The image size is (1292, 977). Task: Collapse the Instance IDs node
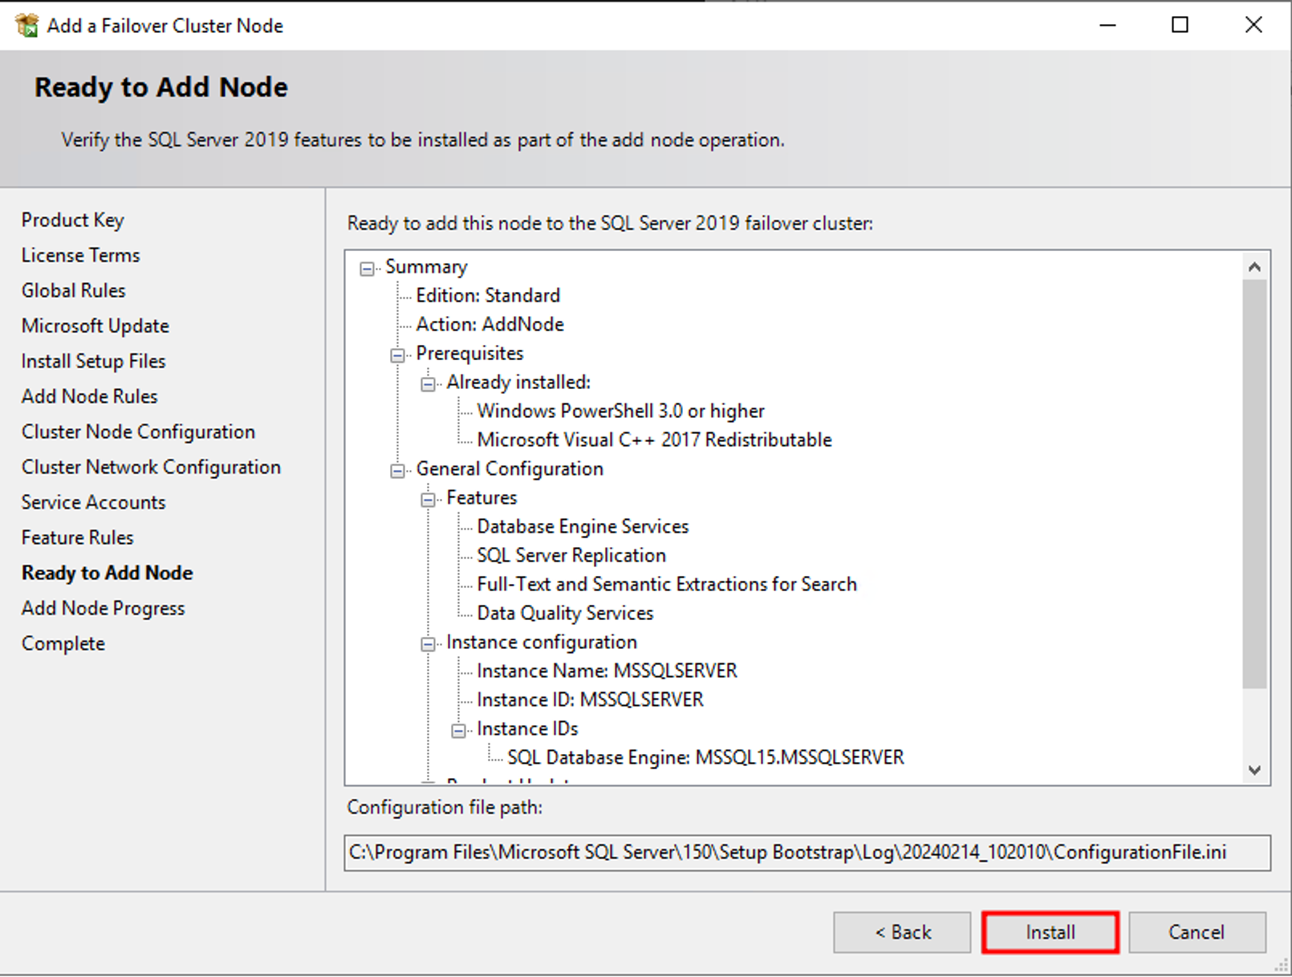pos(459,731)
